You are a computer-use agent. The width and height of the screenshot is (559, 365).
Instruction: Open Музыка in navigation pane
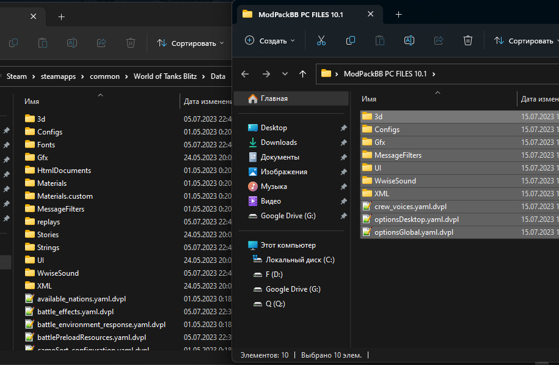pyautogui.click(x=274, y=186)
